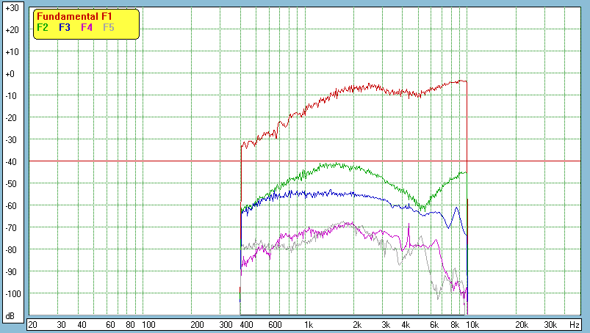Click the 100 frequency axis label
The width and height of the screenshot is (590, 333).
tap(148, 323)
